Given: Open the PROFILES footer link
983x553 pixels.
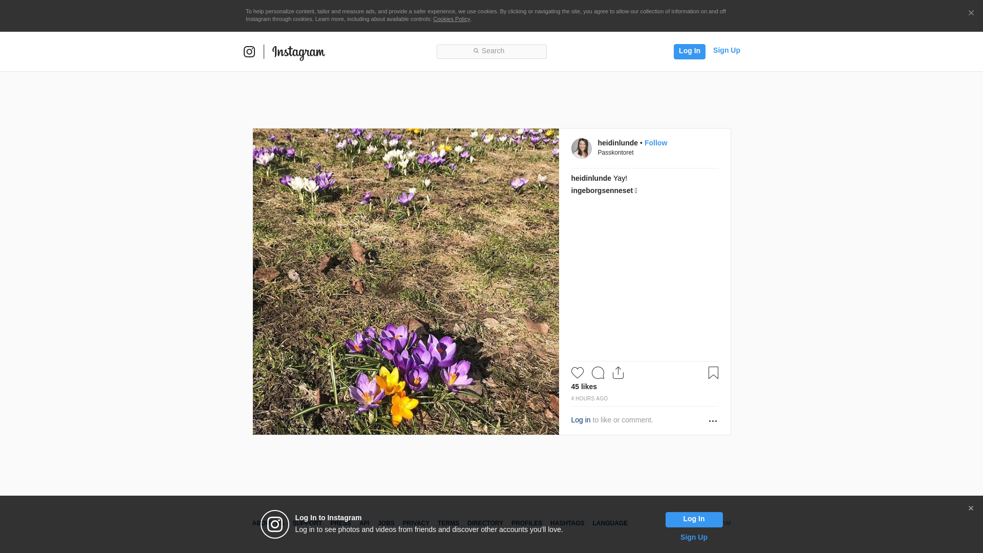Looking at the screenshot, I should 527,523.
